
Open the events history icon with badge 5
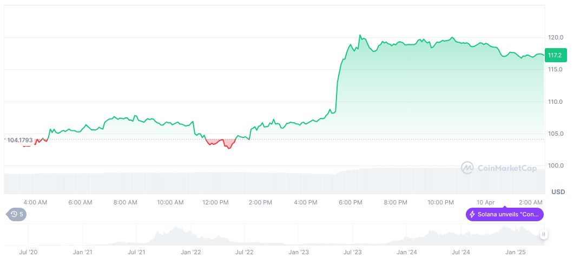pyautogui.click(x=16, y=214)
